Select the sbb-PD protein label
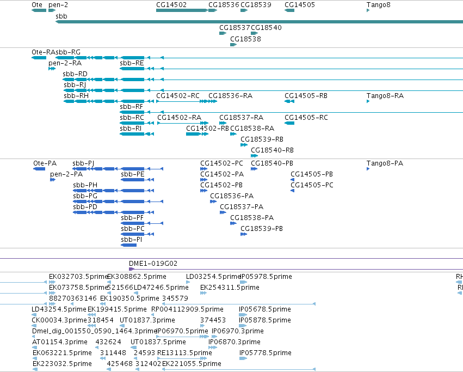463x372 pixels. (x=85, y=208)
